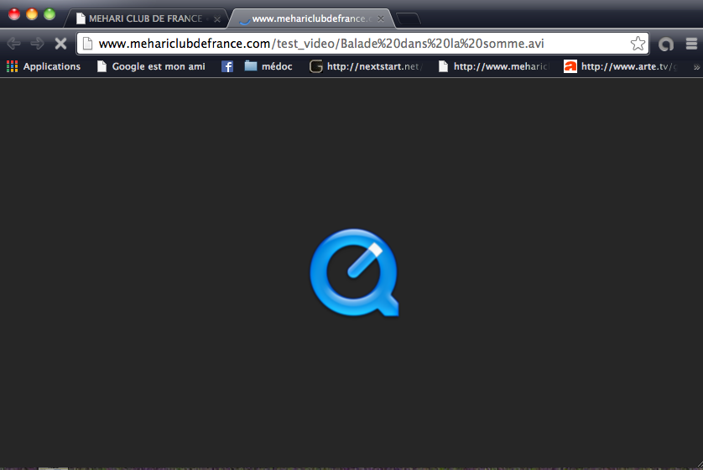Image resolution: width=703 pixels, height=470 pixels.
Task: Stop page loading with the X button
Action: (x=60, y=44)
